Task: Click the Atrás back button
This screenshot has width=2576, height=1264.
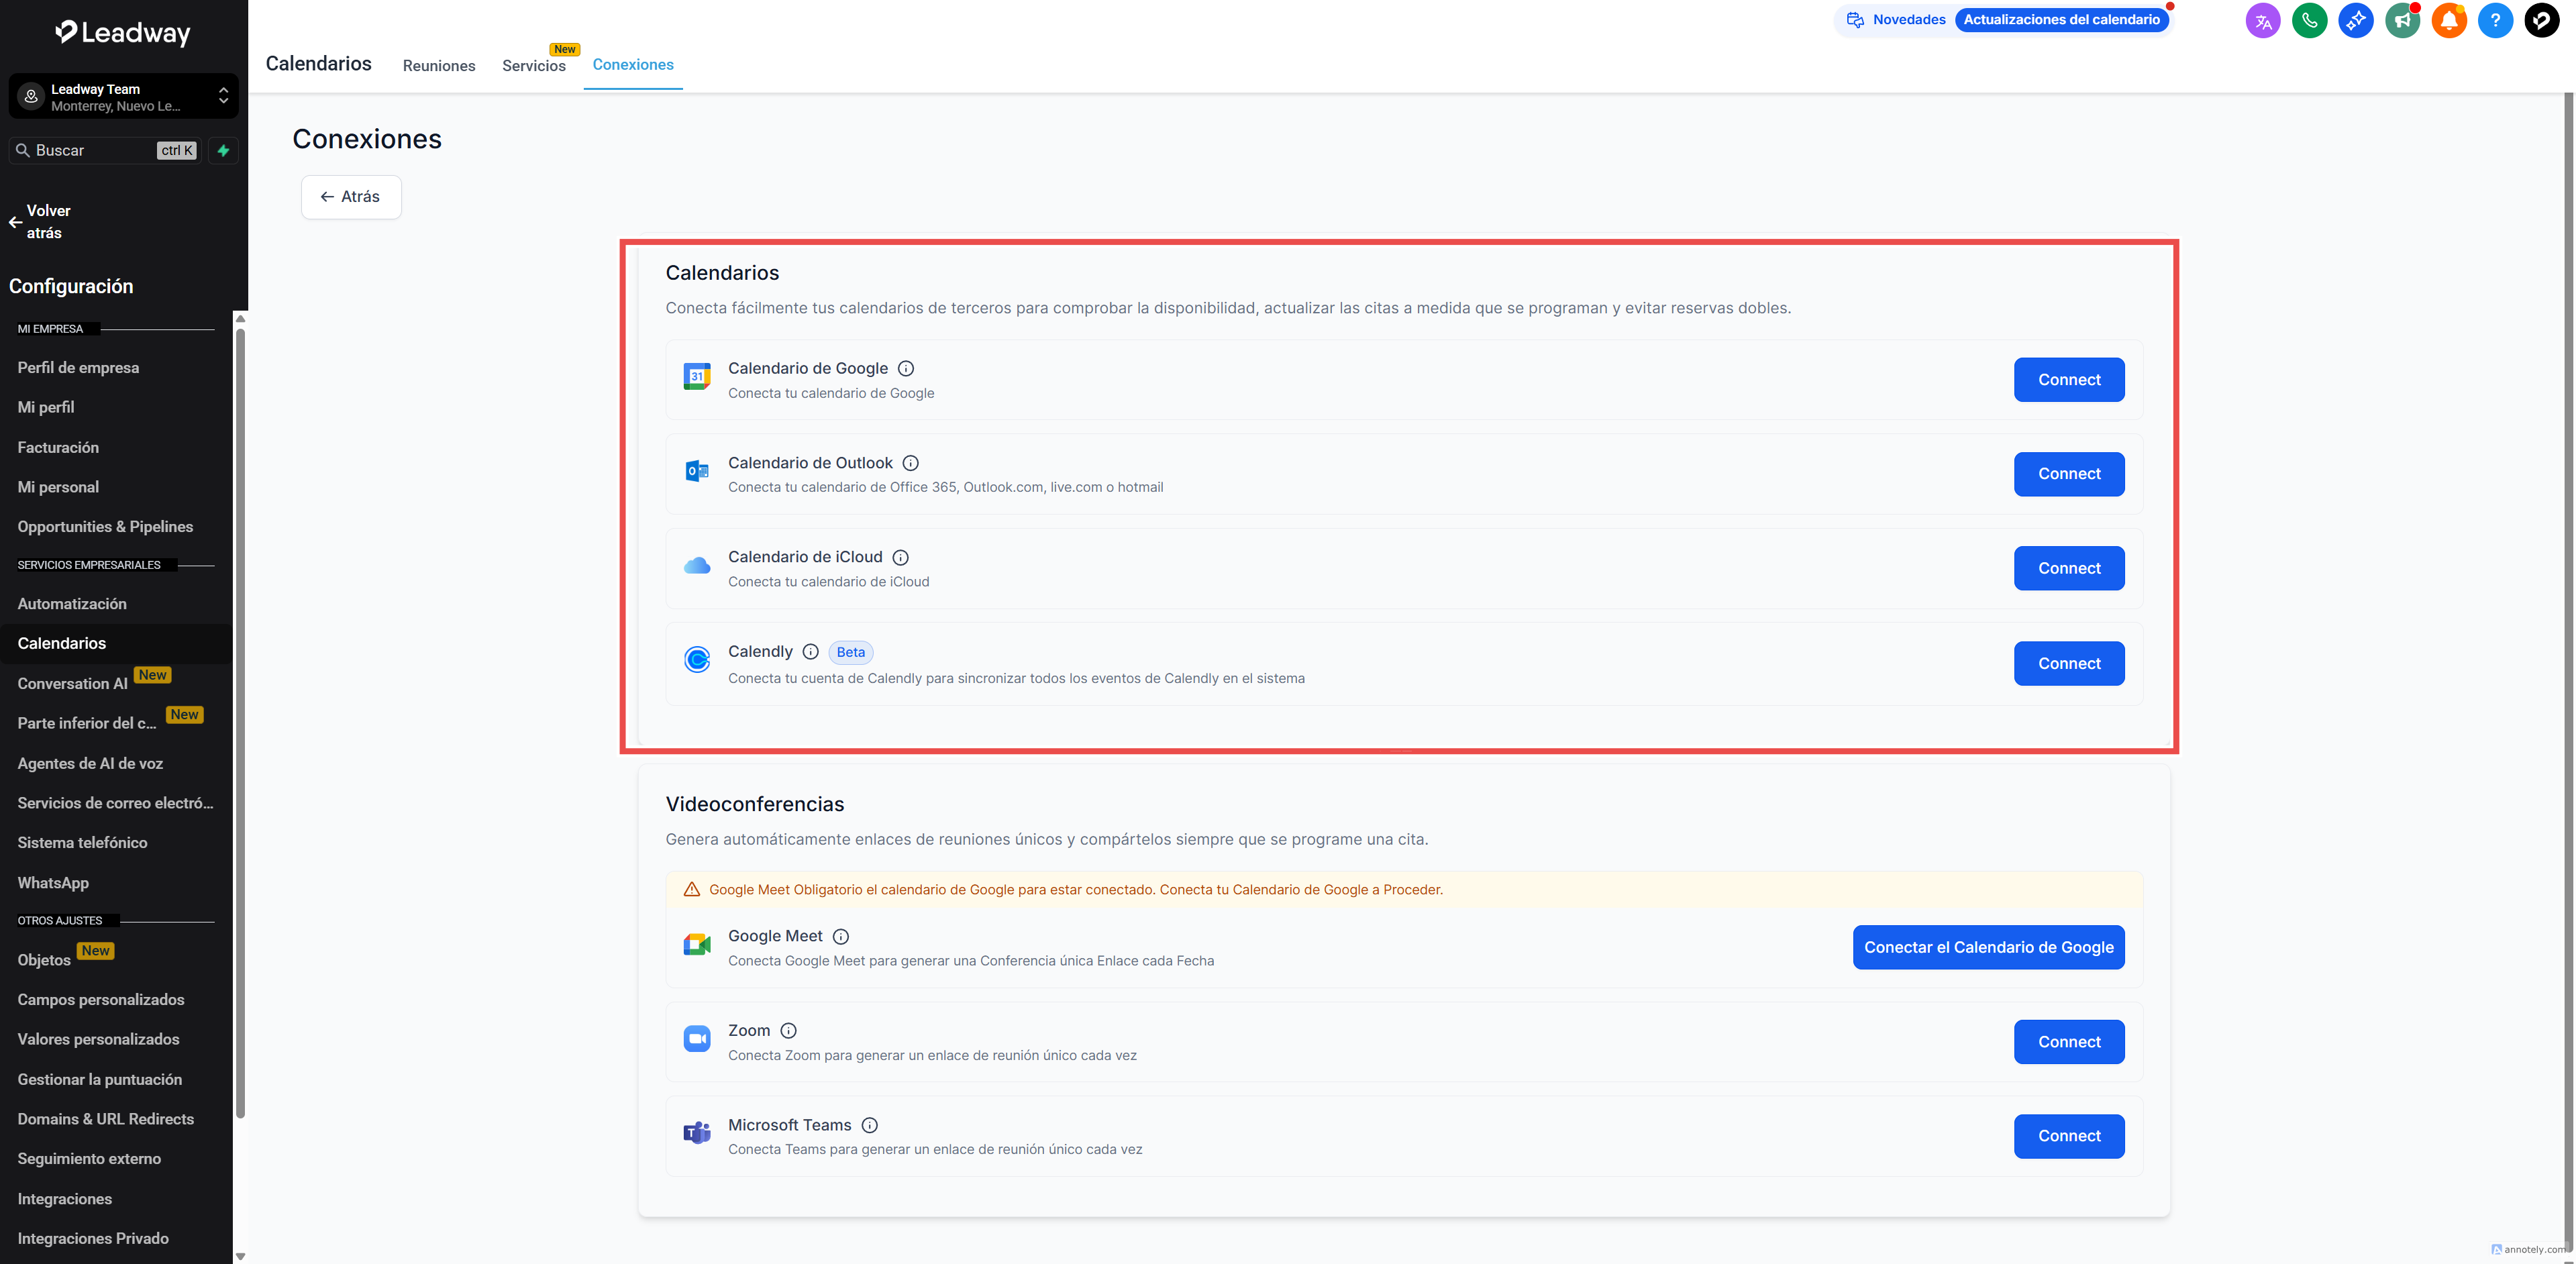Action: pyautogui.click(x=351, y=197)
